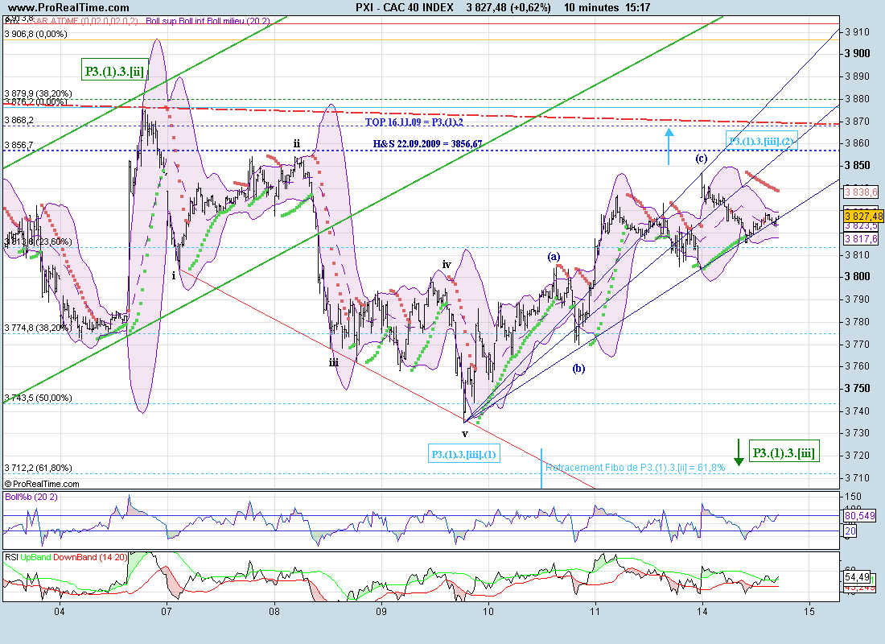Select the 'PXI - CAC 40 INDEX' title
This screenshot has width=885, height=644.
coord(405,7)
